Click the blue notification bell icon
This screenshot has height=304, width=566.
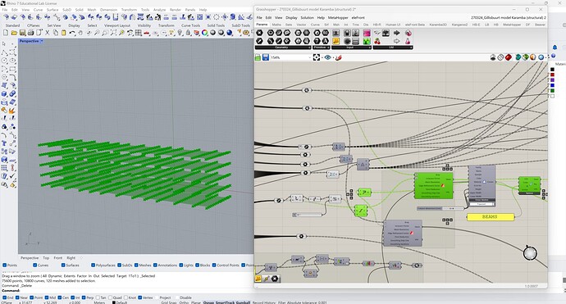pyautogui.click(x=555, y=48)
